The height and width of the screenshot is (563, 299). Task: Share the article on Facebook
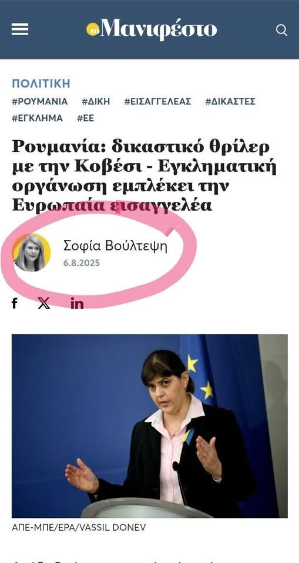(15, 303)
